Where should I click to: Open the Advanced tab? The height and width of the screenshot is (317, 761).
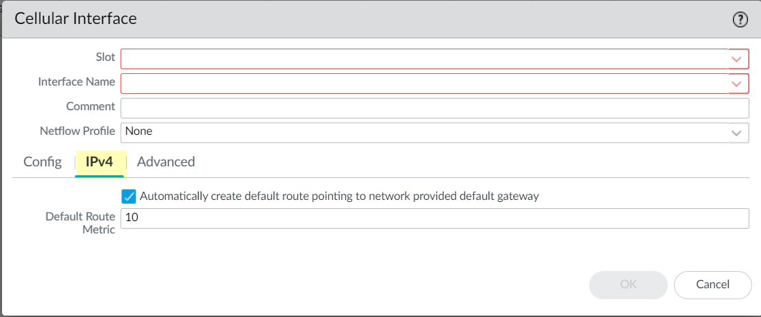[x=166, y=162]
